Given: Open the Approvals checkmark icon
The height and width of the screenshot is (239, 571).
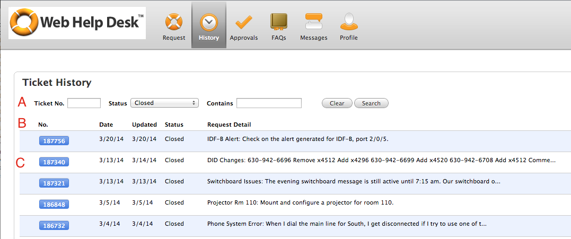Looking at the screenshot, I should click(243, 23).
